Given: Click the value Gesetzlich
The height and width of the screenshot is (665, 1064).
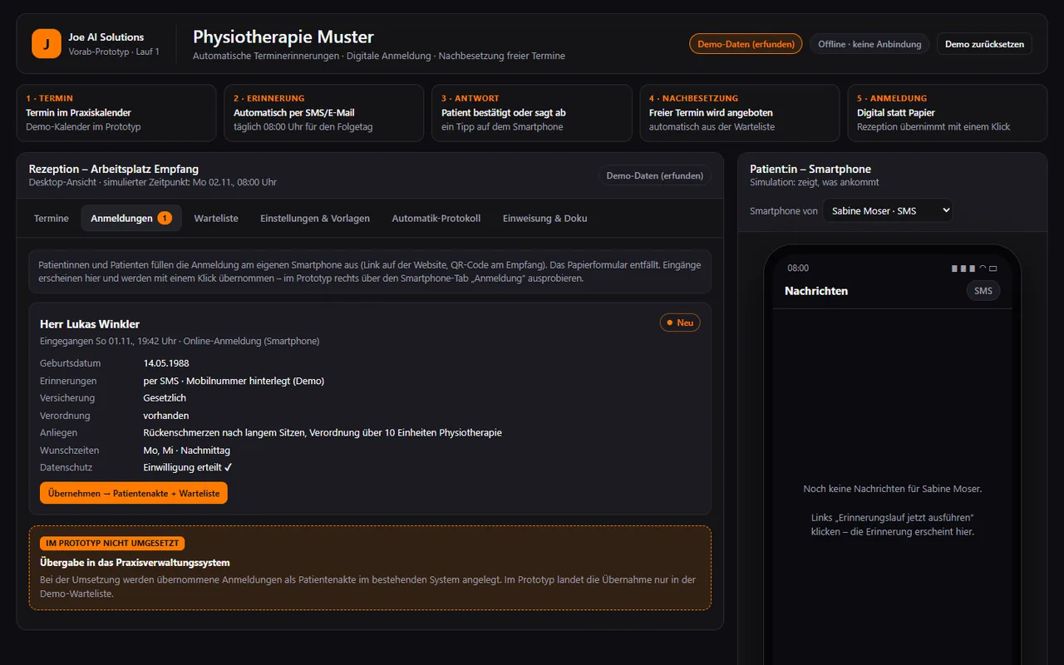Looking at the screenshot, I should click(165, 398).
